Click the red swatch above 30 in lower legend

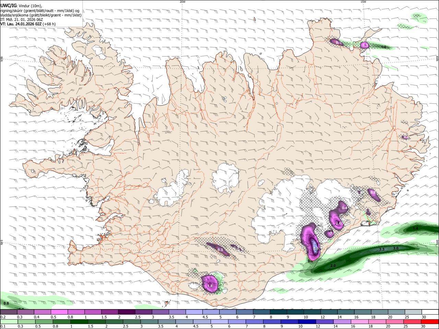(x=430, y=322)
